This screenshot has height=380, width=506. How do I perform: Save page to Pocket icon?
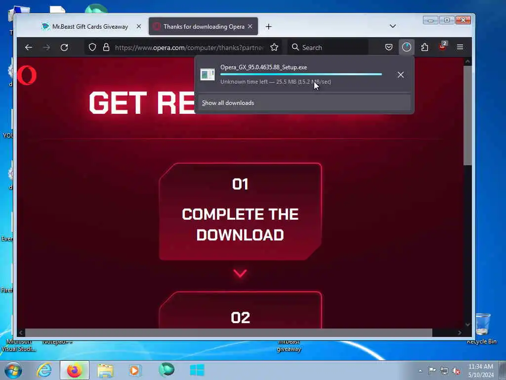(x=389, y=47)
